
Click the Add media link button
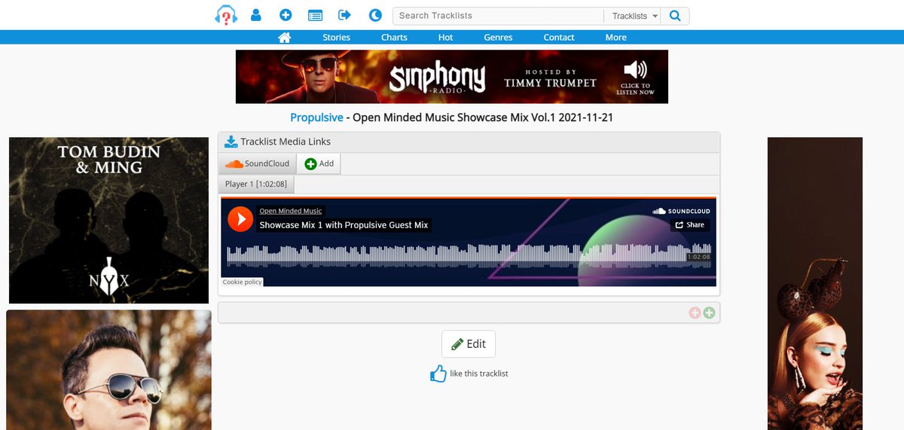pyautogui.click(x=319, y=163)
